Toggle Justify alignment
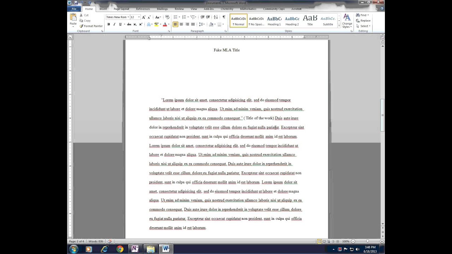Screen dimensions: 452x254 pos(193,24)
